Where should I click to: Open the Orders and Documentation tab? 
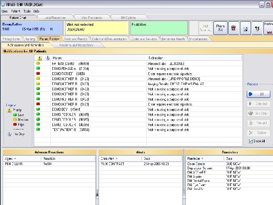click(x=109, y=39)
